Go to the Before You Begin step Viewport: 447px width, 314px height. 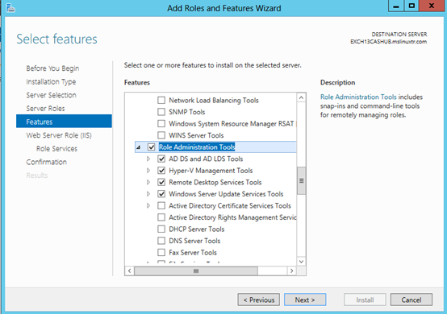tap(52, 68)
